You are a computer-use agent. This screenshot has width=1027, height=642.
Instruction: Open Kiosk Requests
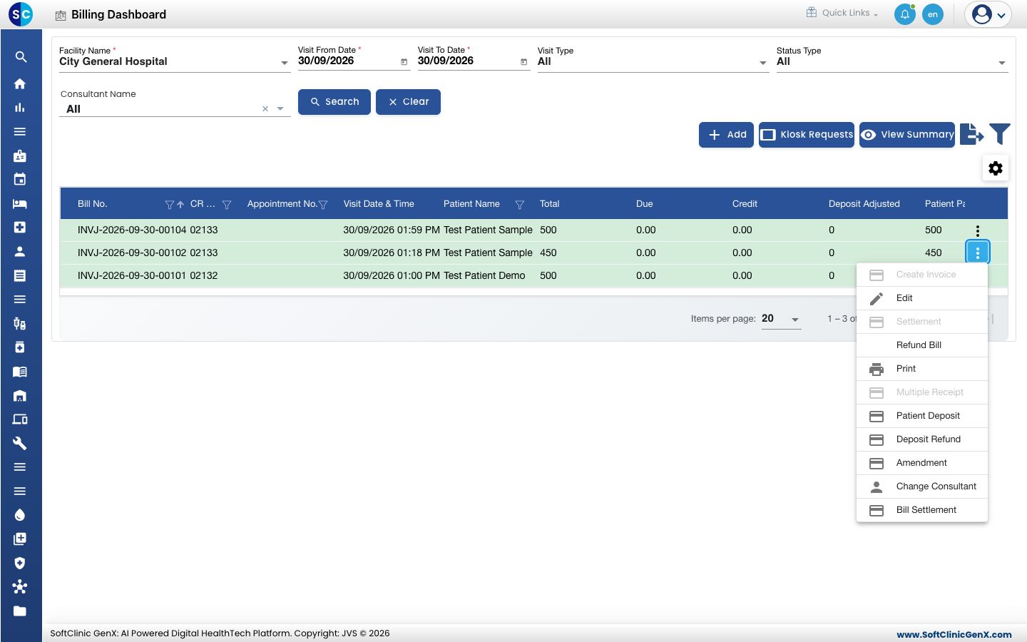pyautogui.click(x=807, y=135)
